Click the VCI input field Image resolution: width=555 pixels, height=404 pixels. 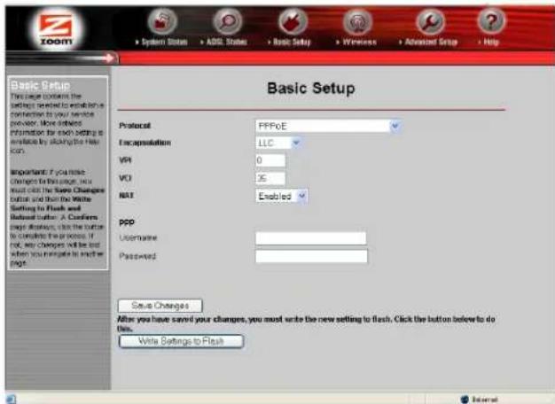[x=270, y=178]
